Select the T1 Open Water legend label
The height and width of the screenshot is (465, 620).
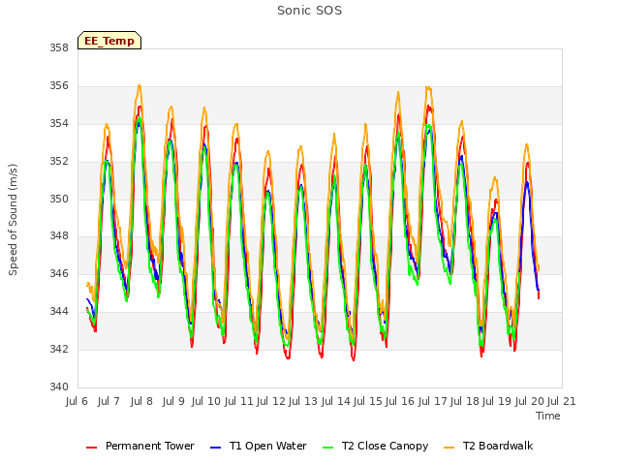tap(267, 446)
